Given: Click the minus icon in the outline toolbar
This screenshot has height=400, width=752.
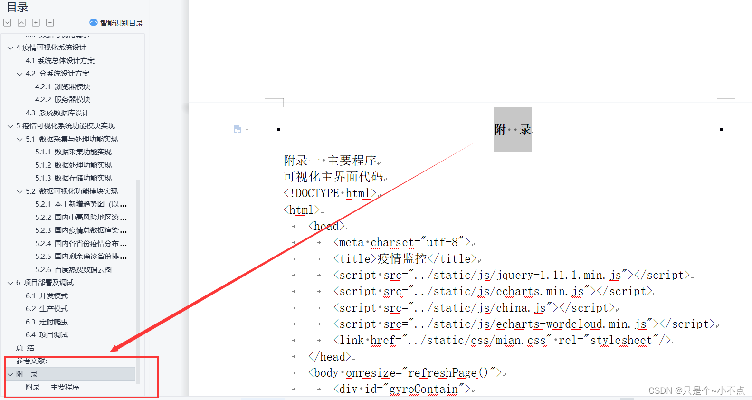Looking at the screenshot, I should pyautogui.click(x=50, y=22).
